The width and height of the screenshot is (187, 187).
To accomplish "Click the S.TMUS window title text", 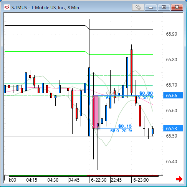I will (45, 8).
